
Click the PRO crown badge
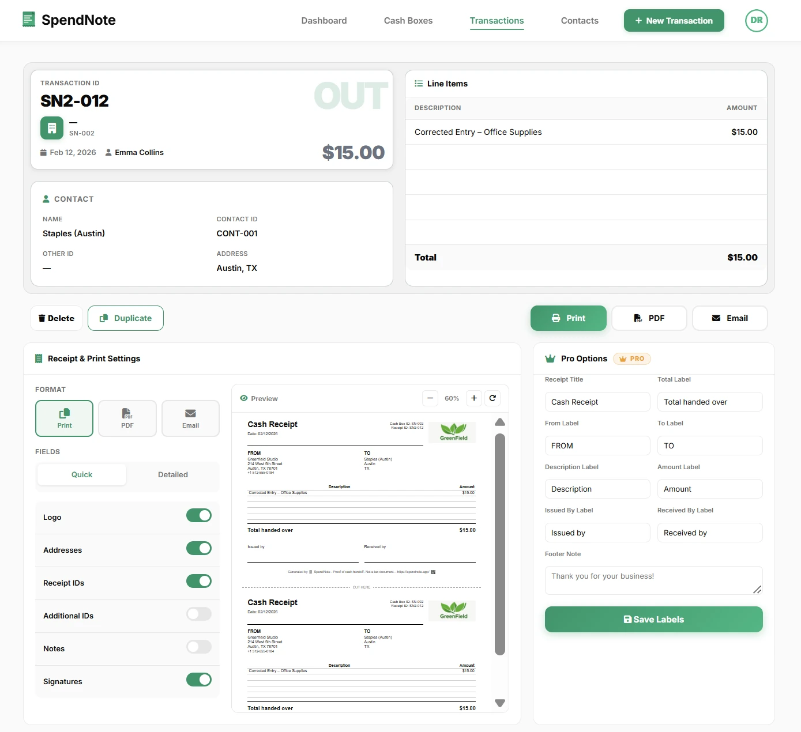[631, 359]
